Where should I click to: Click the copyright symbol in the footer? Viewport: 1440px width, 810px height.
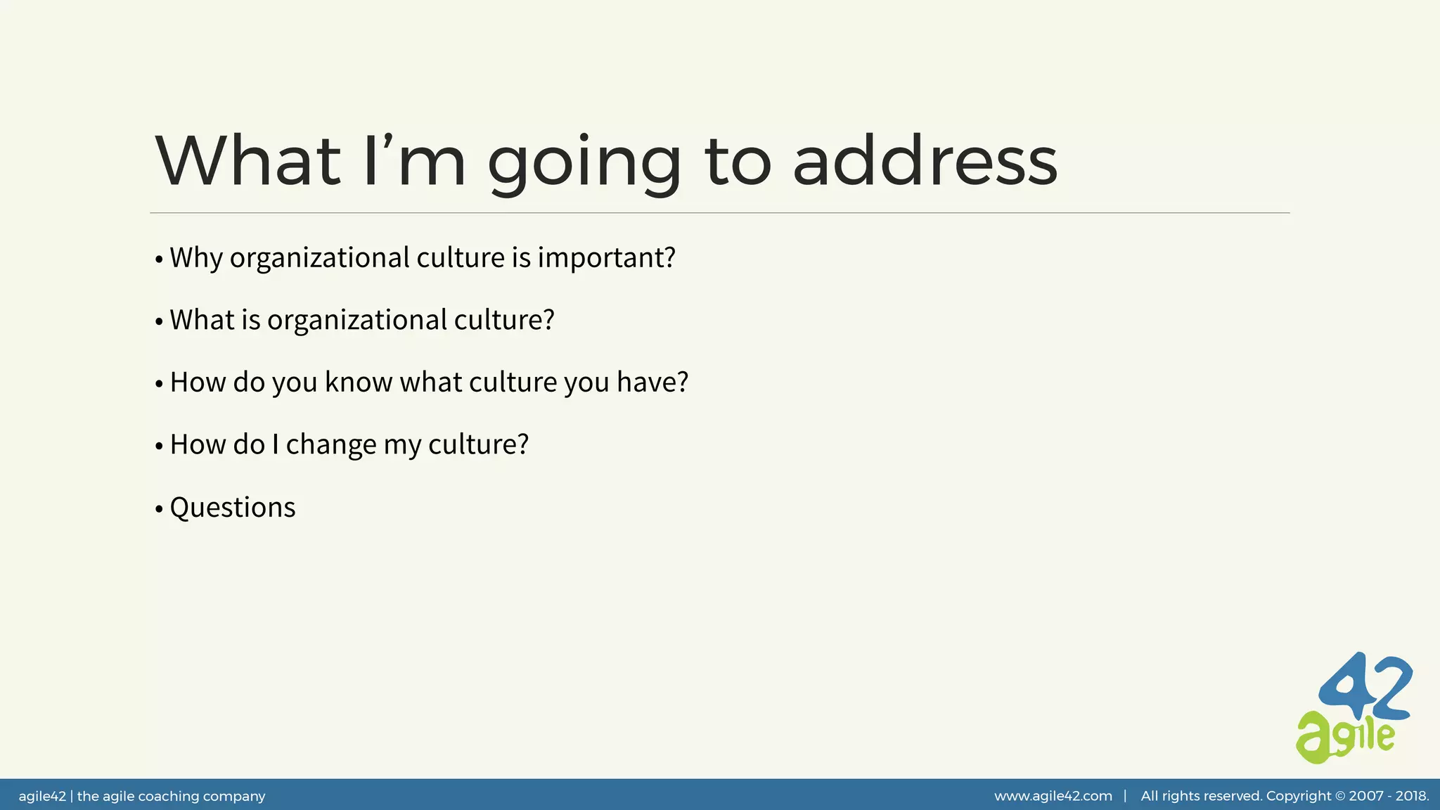click(1339, 796)
